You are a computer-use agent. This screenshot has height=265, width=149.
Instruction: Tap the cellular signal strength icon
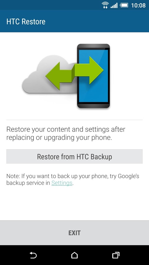[114, 5]
